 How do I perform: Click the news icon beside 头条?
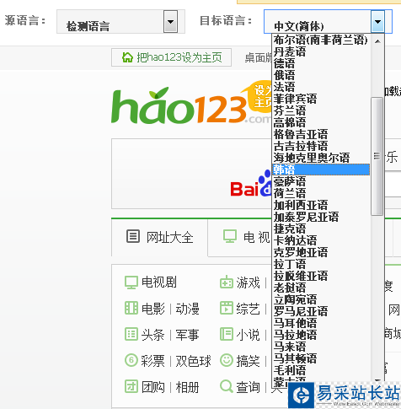[x=131, y=334]
